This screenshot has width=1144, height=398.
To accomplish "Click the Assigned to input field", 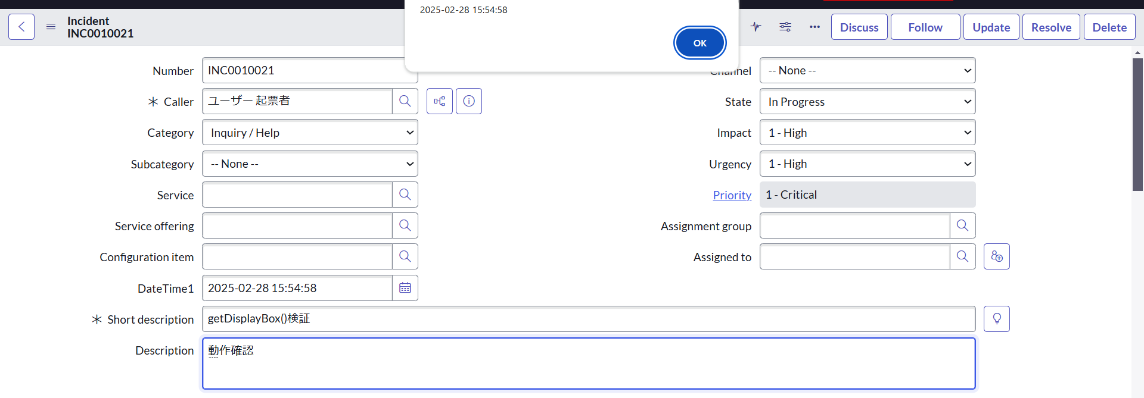I will tap(854, 256).
